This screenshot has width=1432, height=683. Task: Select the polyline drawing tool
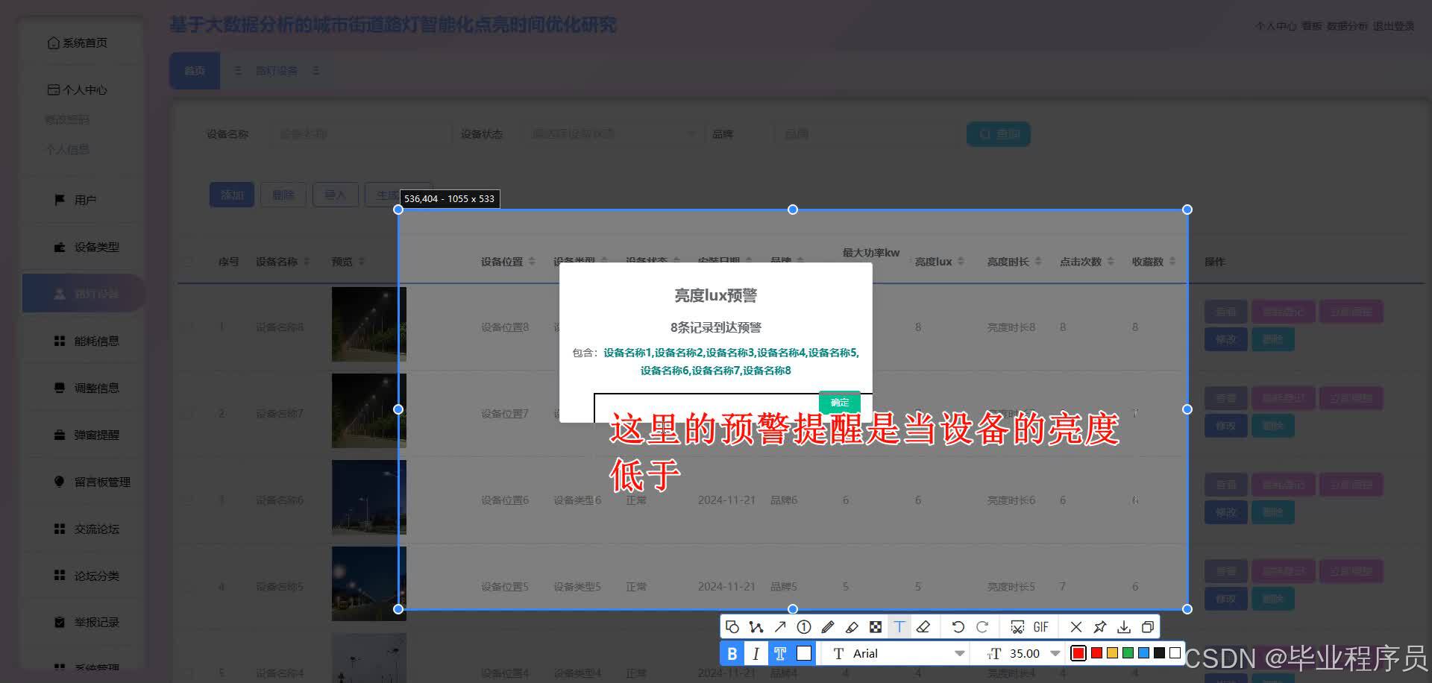point(756,627)
